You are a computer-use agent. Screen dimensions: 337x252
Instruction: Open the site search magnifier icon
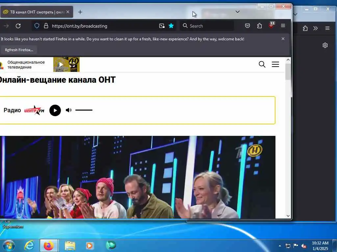pyautogui.click(x=262, y=64)
